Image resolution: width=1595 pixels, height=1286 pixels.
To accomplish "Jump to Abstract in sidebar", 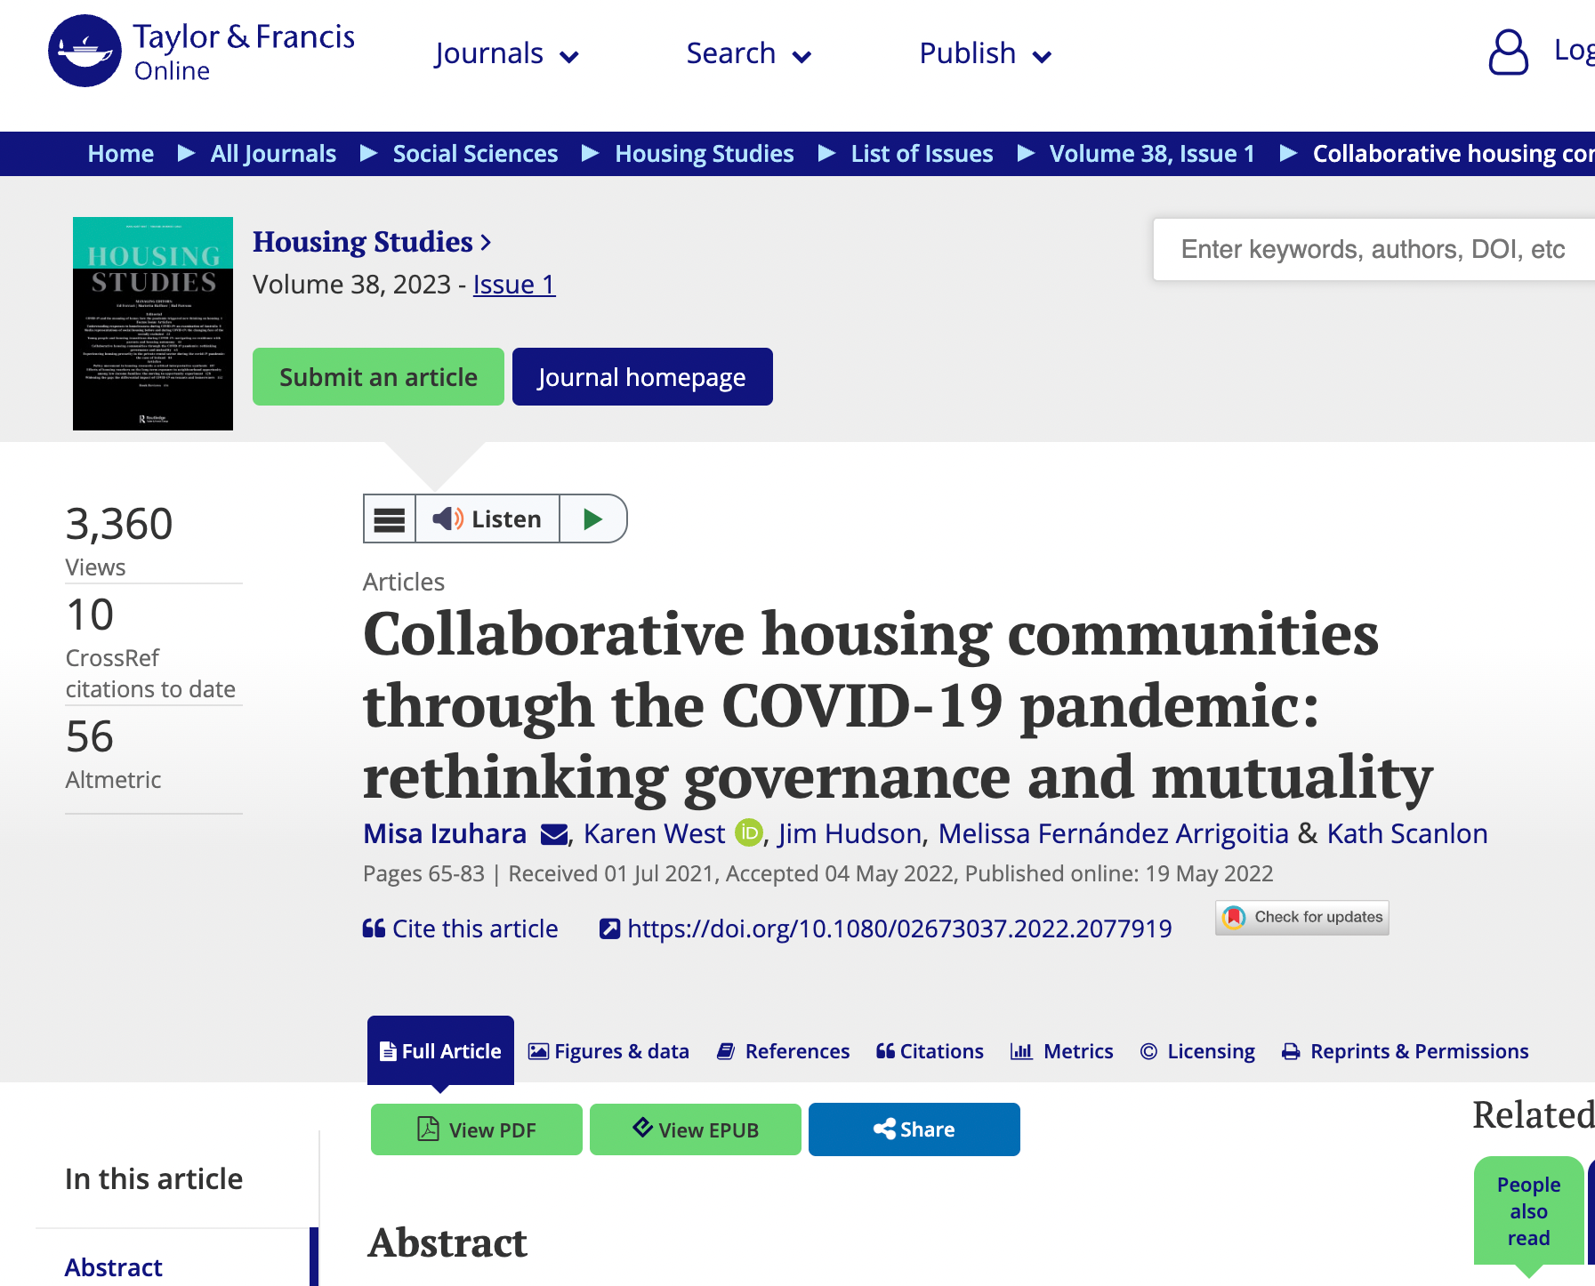I will 114,1266.
